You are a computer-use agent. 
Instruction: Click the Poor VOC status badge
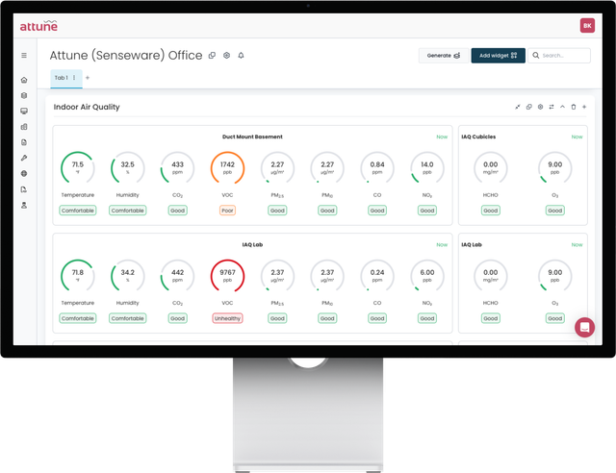(227, 211)
